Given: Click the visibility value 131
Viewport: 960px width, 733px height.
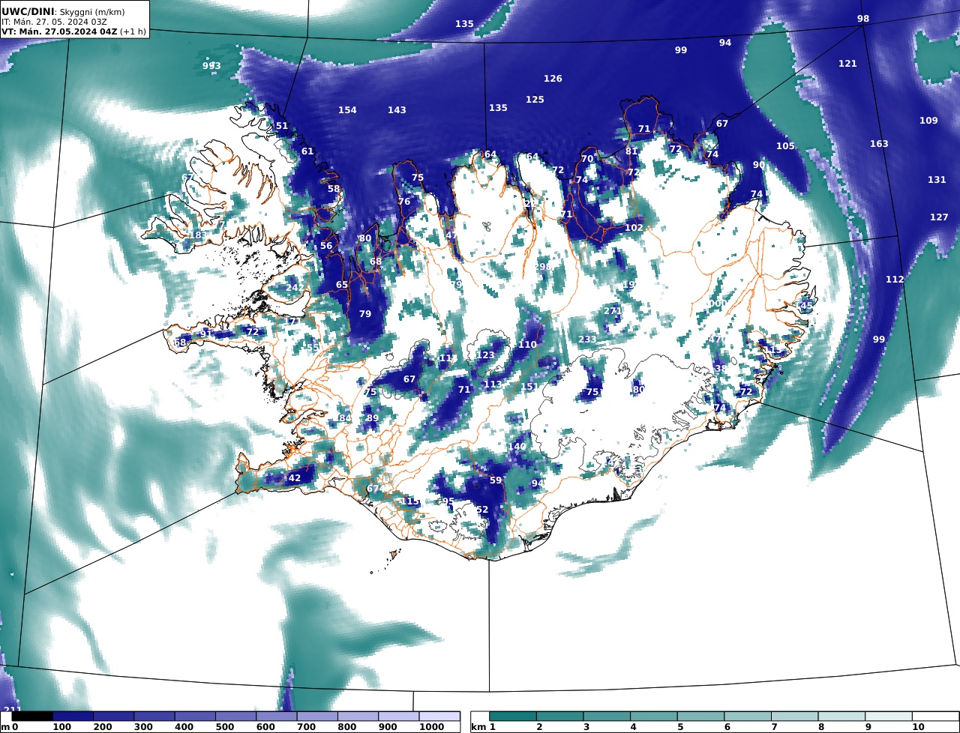Looking at the screenshot, I should click(937, 180).
